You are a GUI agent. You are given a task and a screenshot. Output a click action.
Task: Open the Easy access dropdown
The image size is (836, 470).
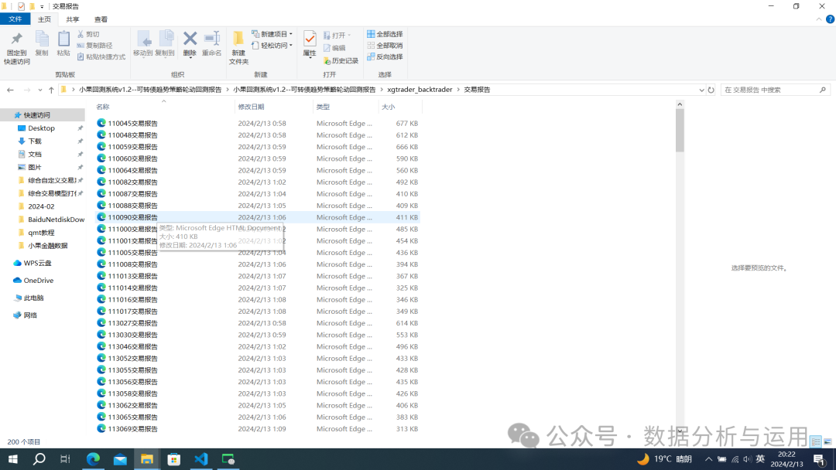pos(272,46)
